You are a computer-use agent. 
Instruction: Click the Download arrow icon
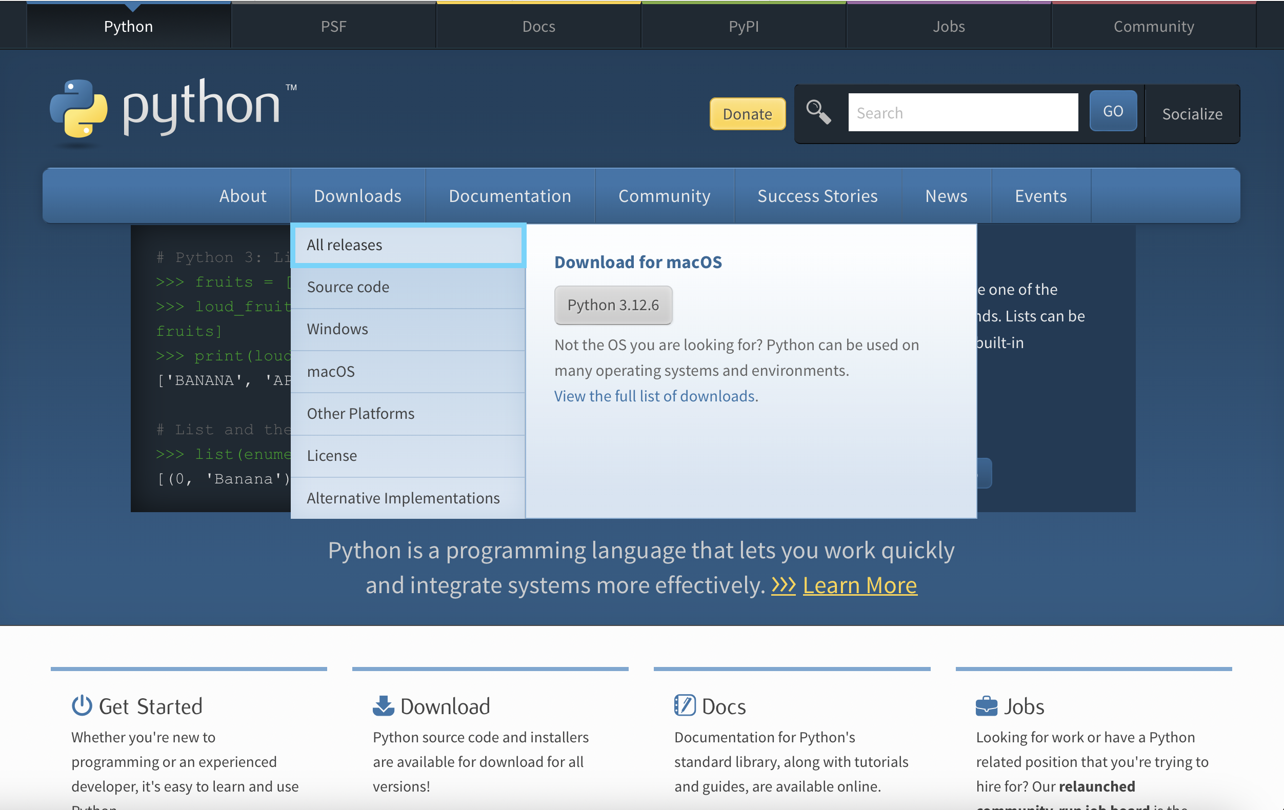pos(383,705)
